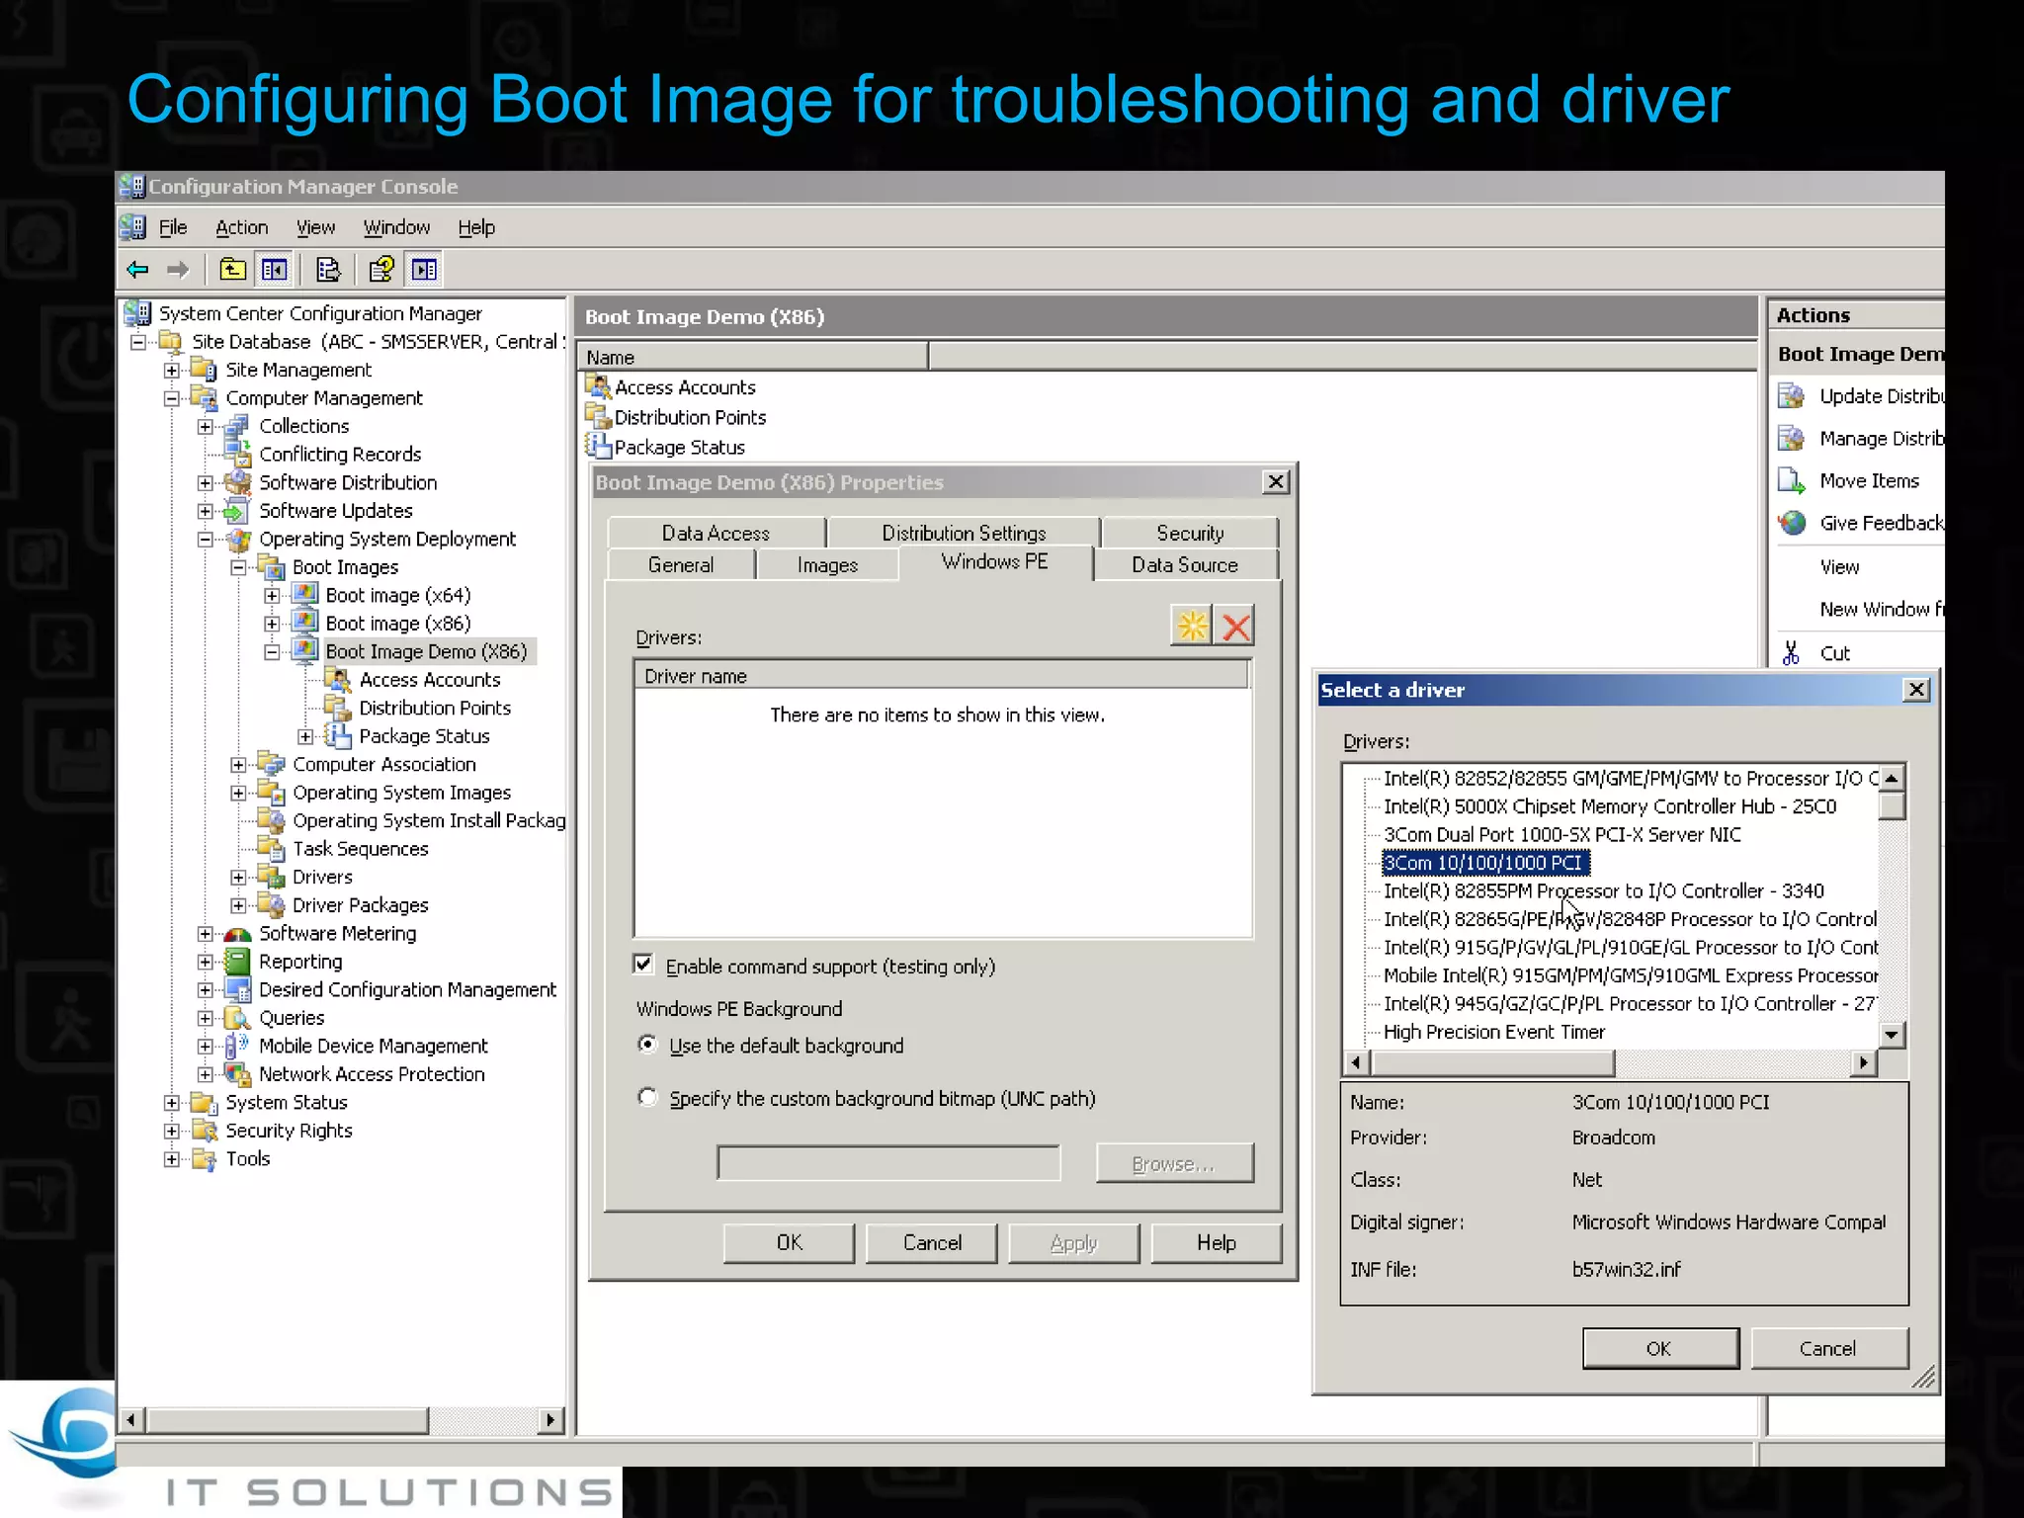Select Task Sequences in tree
This screenshot has height=1518, width=2024.
click(360, 849)
